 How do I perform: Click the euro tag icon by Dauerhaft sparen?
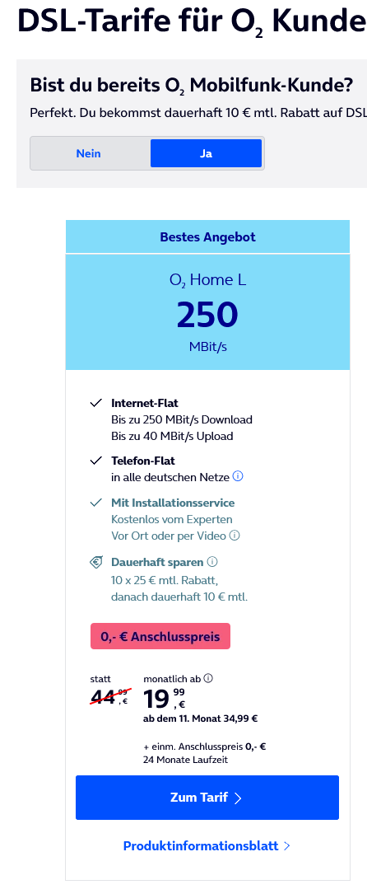point(96,562)
